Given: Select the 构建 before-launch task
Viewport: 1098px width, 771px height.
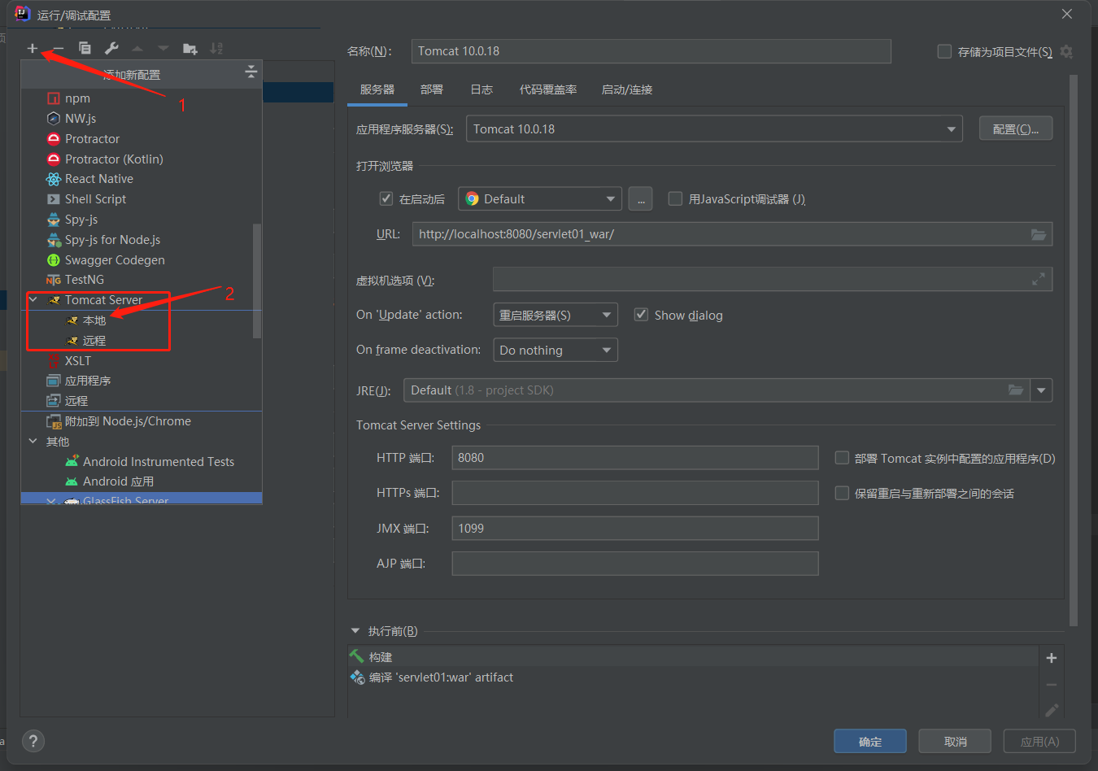Looking at the screenshot, I should pyautogui.click(x=693, y=657).
